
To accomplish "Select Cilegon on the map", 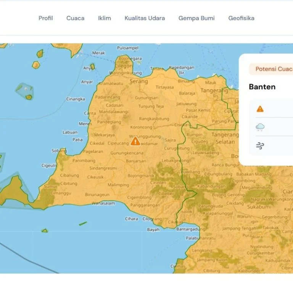I will pos(123,66).
